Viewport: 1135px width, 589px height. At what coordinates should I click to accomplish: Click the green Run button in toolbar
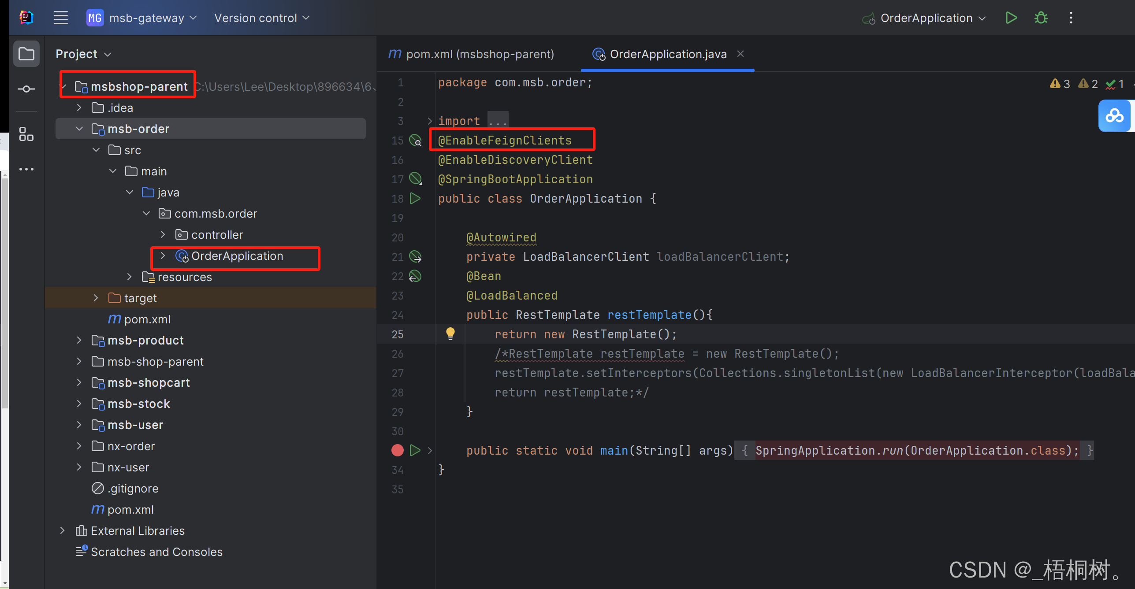point(1011,18)
